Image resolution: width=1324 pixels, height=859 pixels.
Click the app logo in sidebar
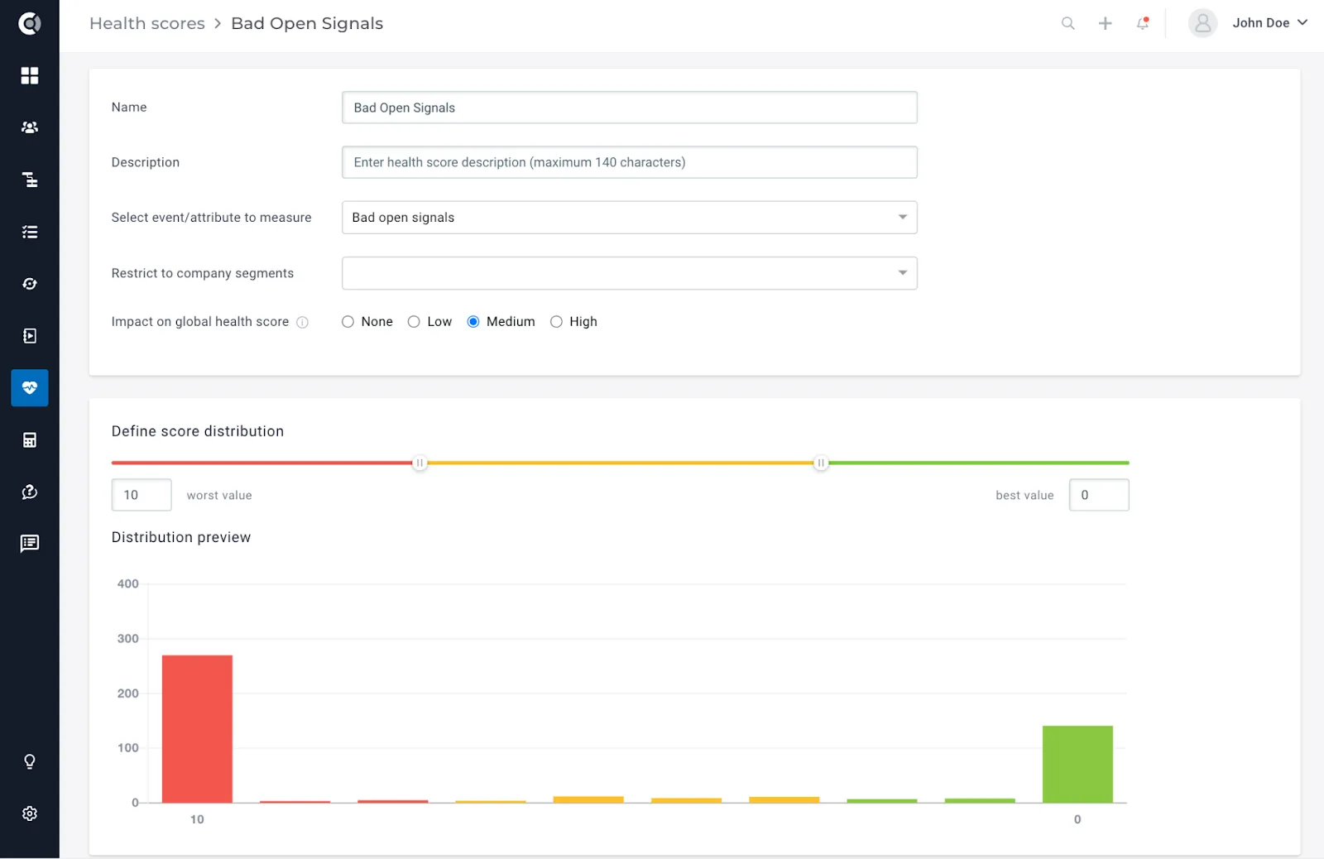click(x=30, y=23)
